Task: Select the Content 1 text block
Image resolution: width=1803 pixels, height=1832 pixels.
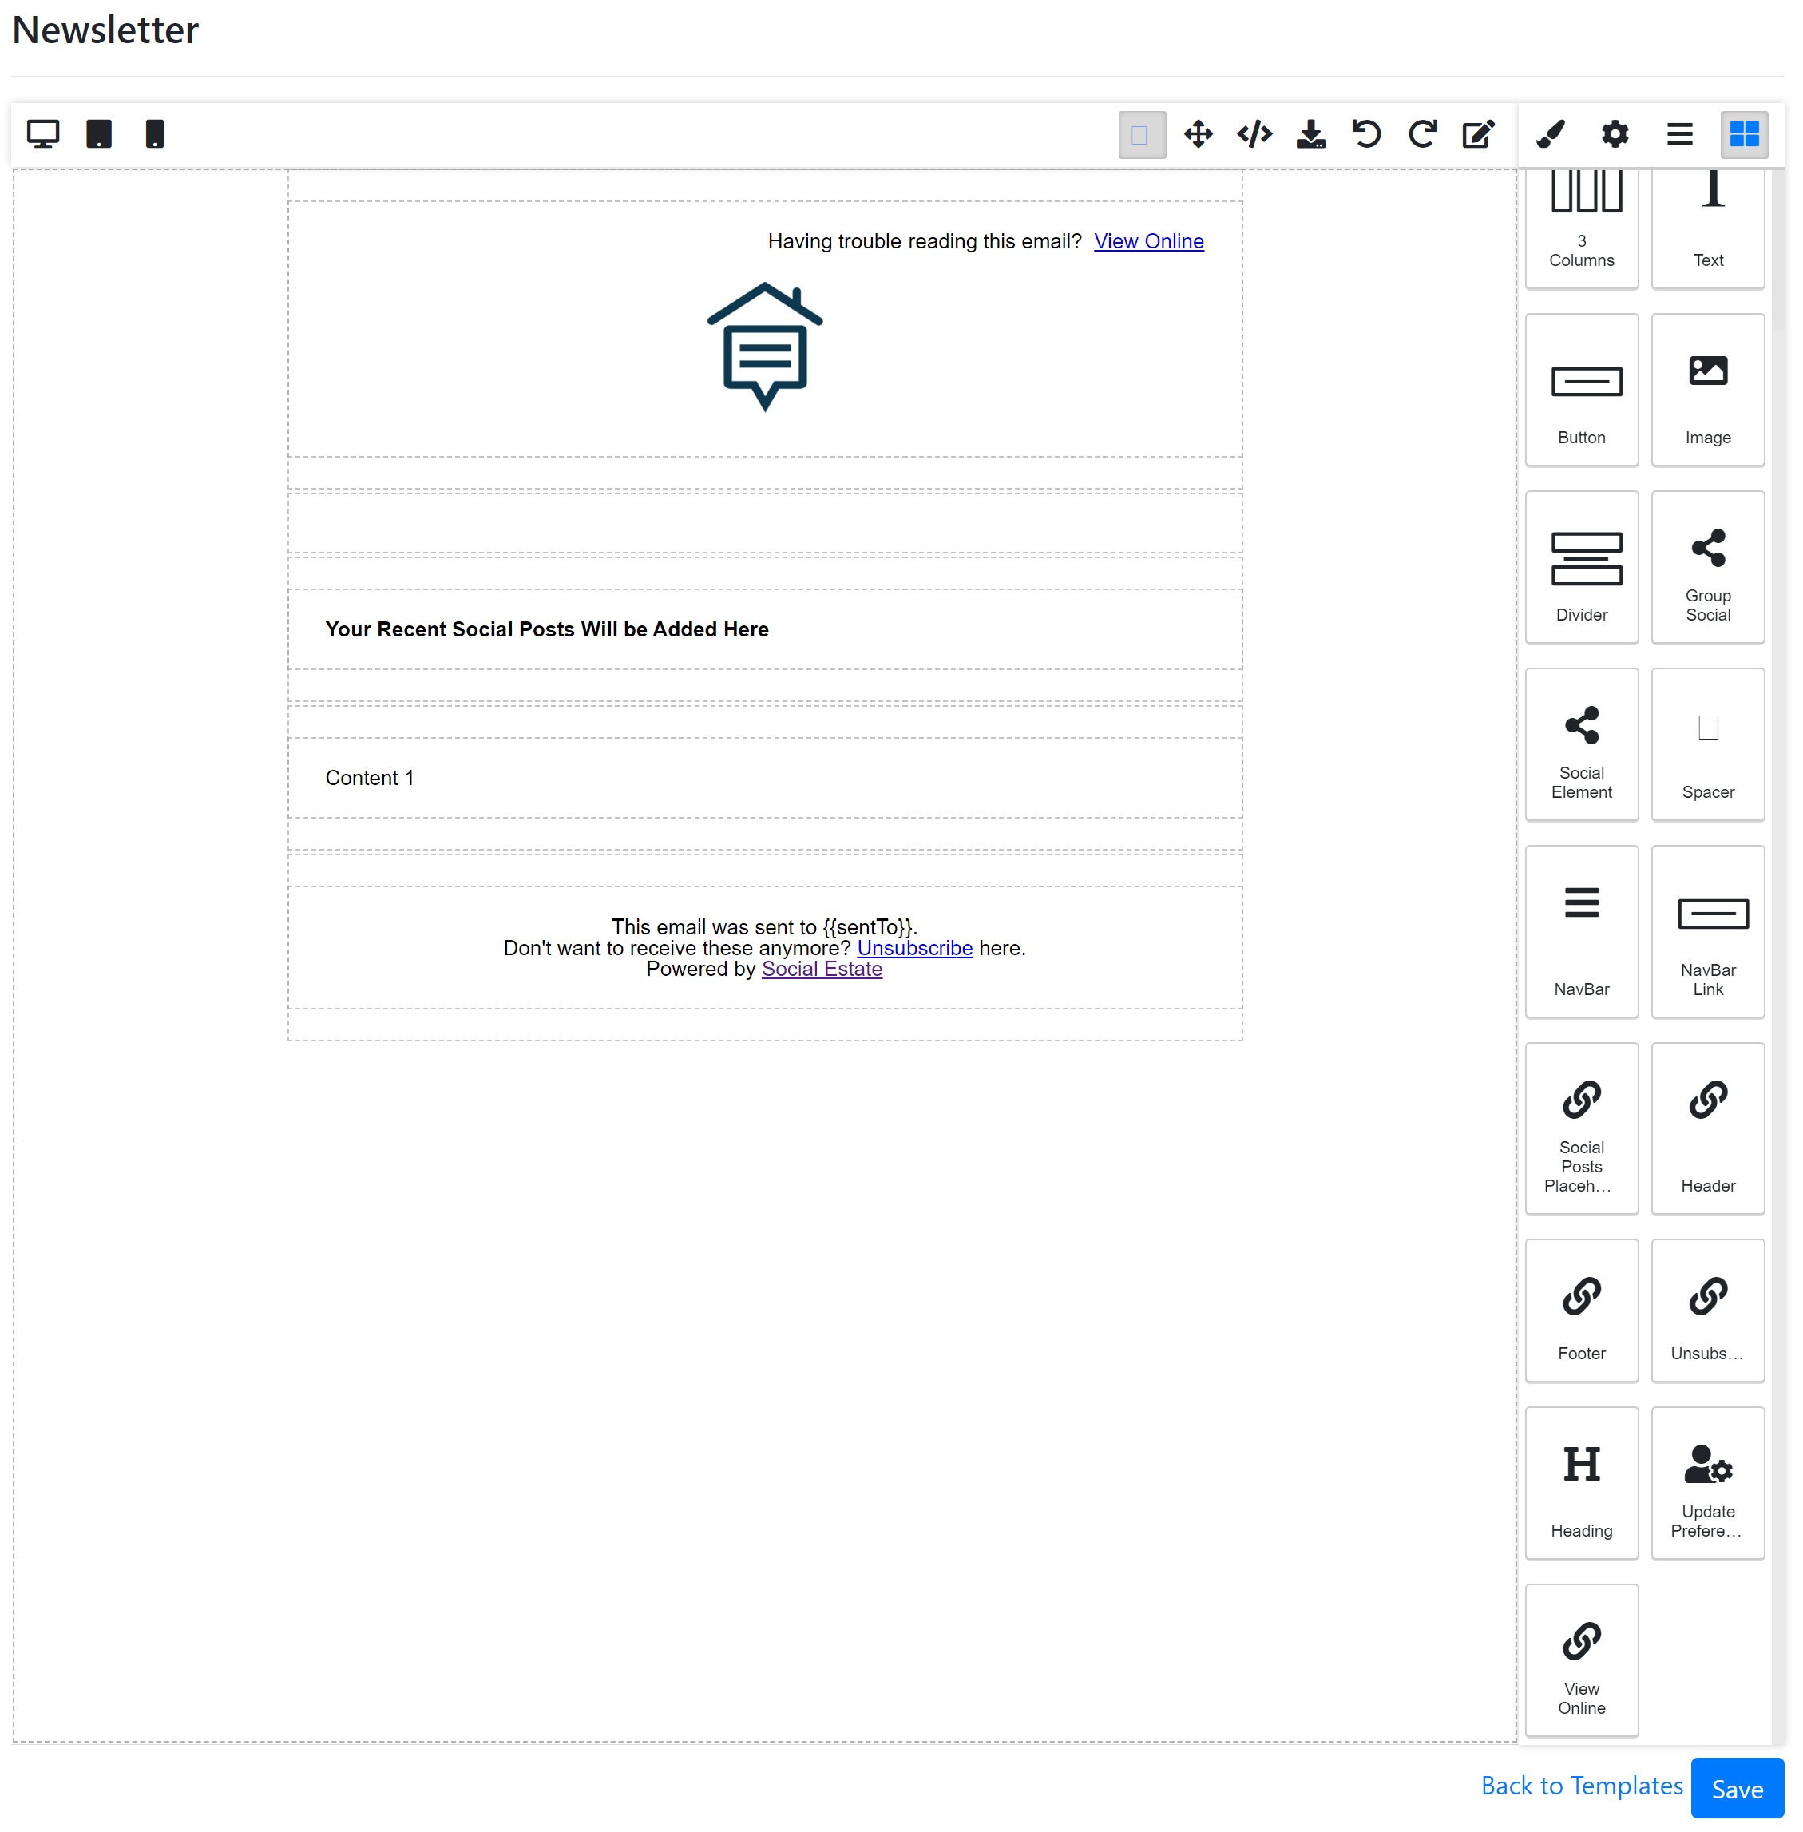Action: point(370,778)
